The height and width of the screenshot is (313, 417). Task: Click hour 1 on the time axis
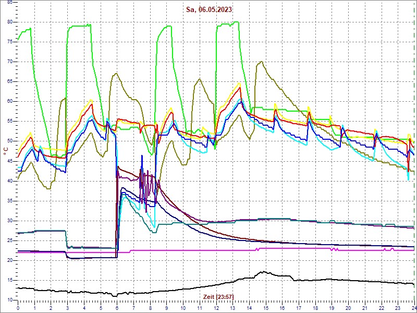(34, 308)
